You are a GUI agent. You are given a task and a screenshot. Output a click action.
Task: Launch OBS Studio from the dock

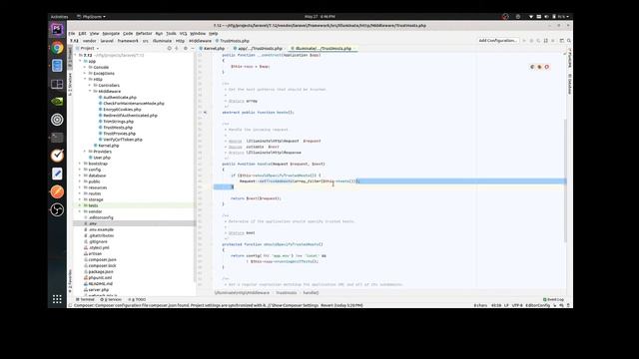[57, 209]
